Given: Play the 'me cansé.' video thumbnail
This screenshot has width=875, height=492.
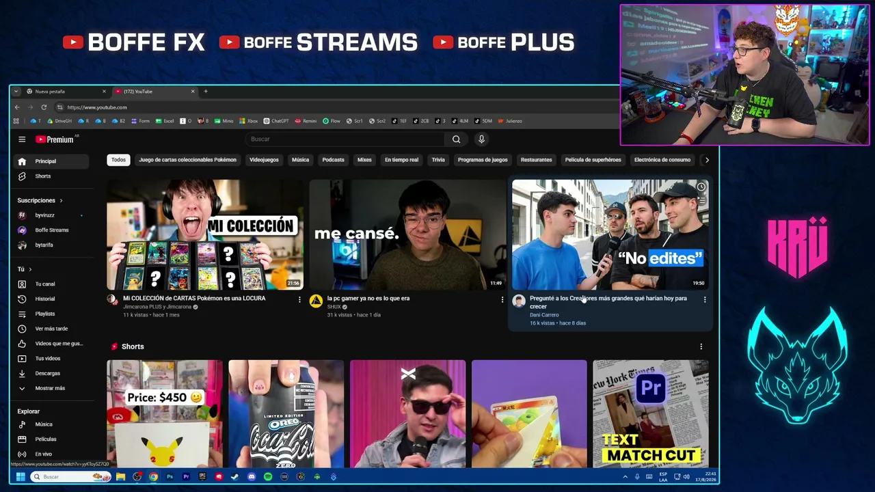Looking at the screenshot, I should coord(407,235).
